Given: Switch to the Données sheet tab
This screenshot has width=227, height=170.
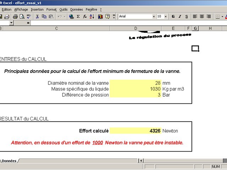Looking at the screenshot, I should point(9,161).
